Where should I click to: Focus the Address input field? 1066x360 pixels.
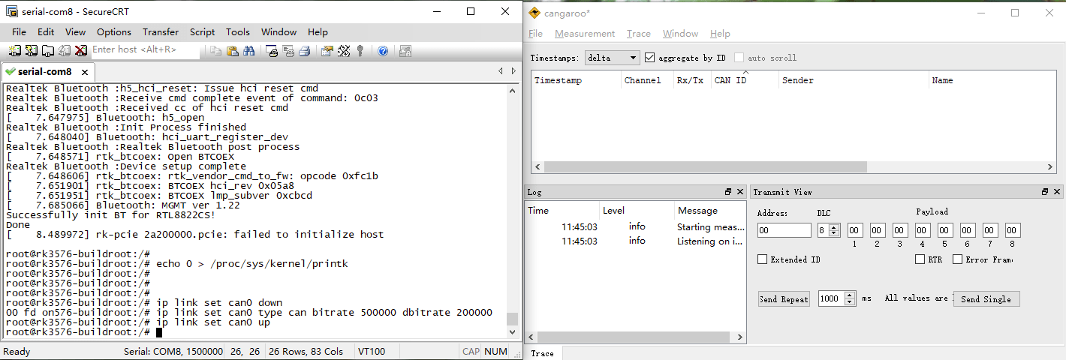[x=784, y=230]
